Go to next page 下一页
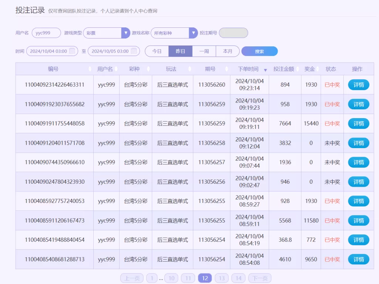This screenshot has height=284, width=379. (260, 278)
